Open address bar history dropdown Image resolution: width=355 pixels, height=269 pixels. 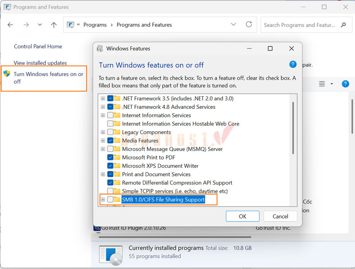click(x=233, y=24)
